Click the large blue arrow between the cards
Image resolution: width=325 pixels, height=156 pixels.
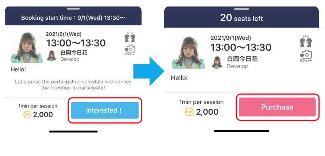point(149,71)
